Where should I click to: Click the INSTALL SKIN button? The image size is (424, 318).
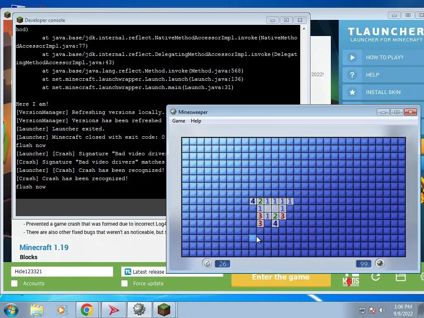[383, 92]
